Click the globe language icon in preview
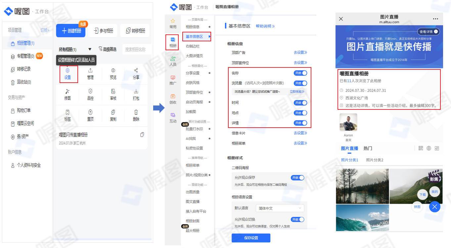The height and width of the screenshot is (248, 451). coord(429,148)
